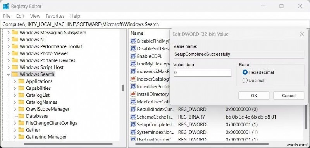Screen dimensions: 310x148
Task: Expand the Windows NT key
Action: point(9,40)
